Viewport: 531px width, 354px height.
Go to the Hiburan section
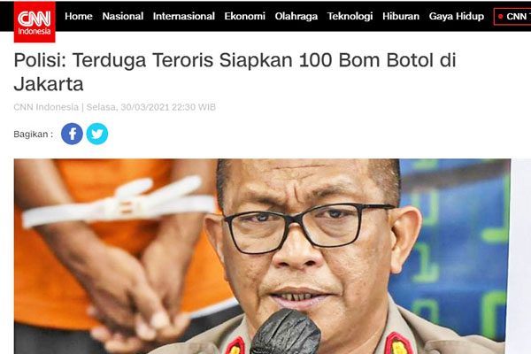pos(401,16)
